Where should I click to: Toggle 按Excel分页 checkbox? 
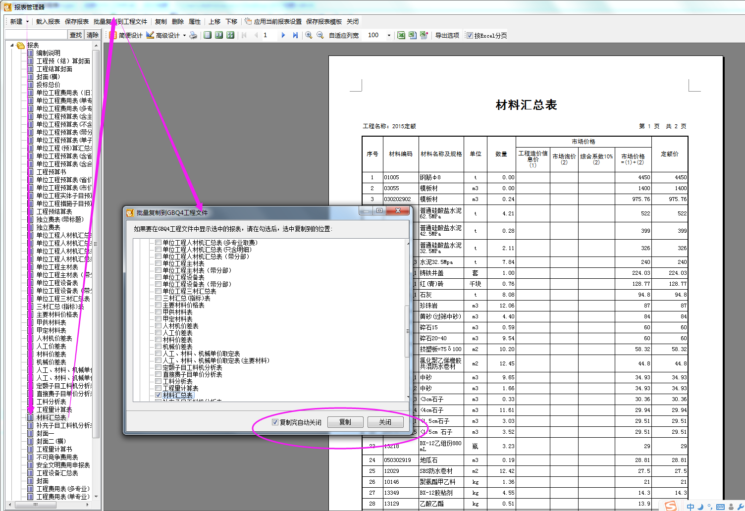[470, 35]
